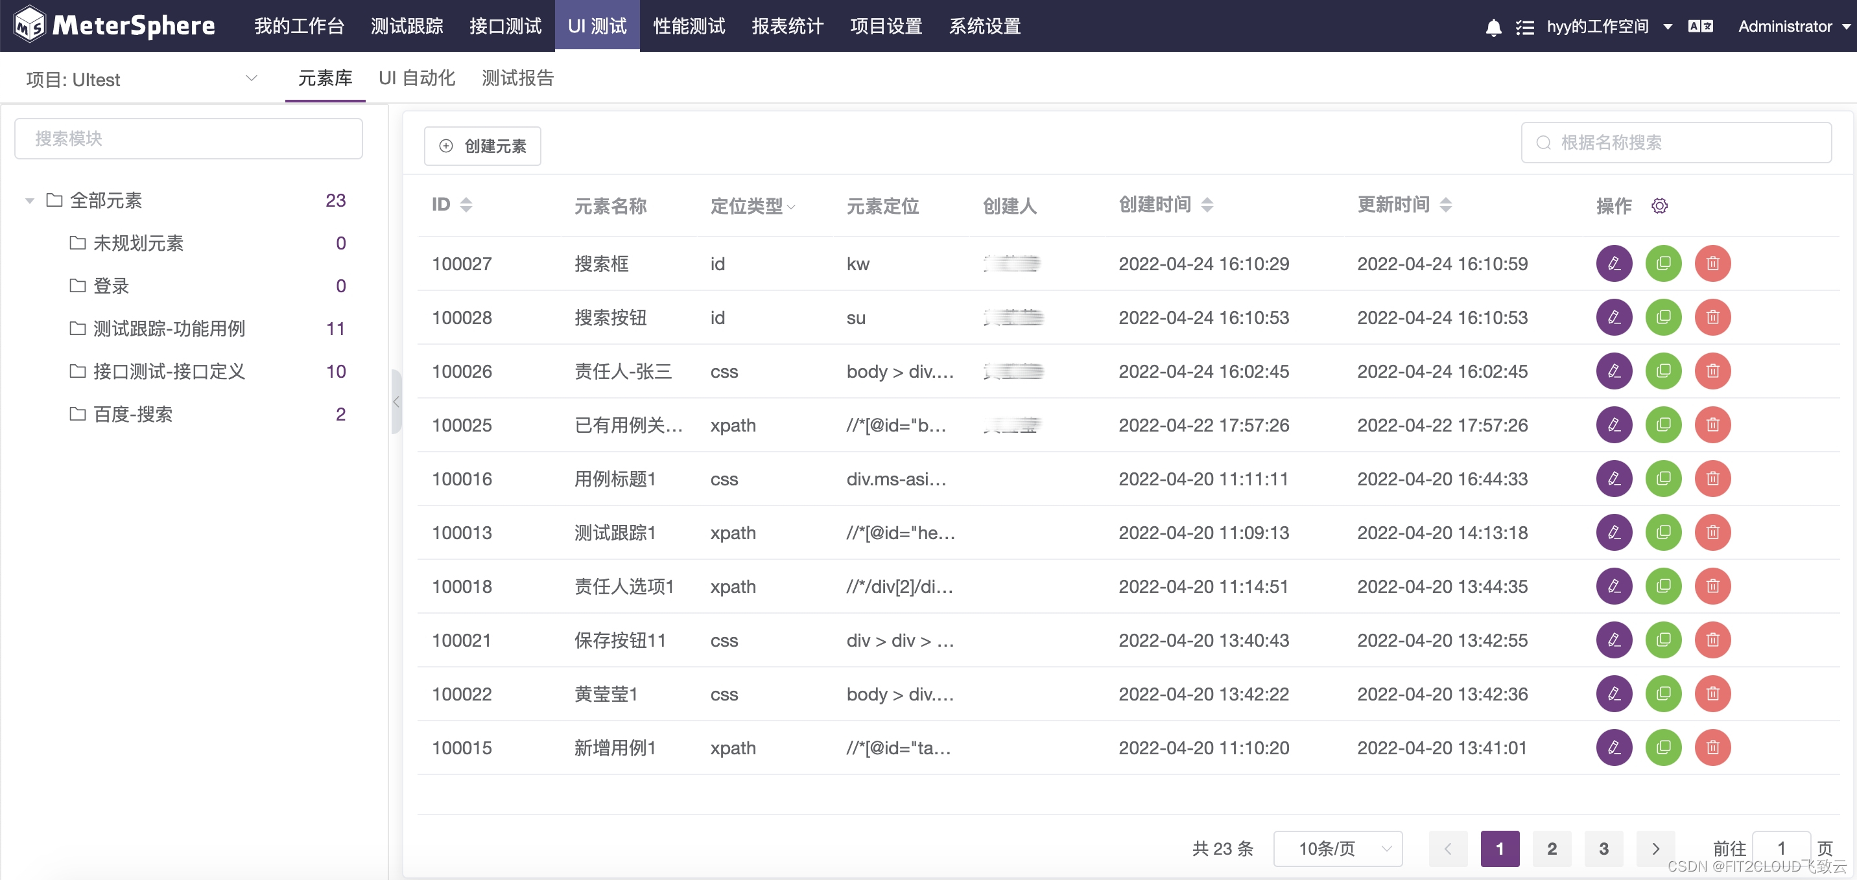Click edit icon for element 100027
Screen dimensions: 1857x880
pyautogui.click(x=1613, y=263)
